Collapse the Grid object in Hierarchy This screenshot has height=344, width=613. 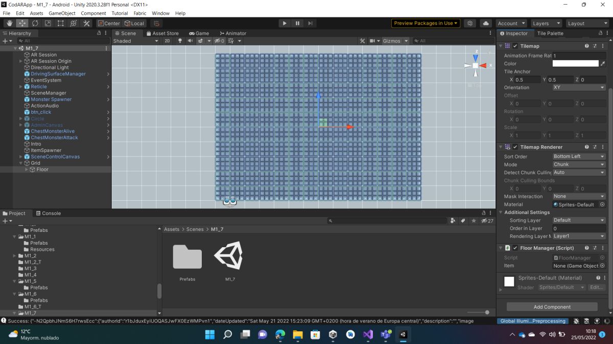point(21,163)
